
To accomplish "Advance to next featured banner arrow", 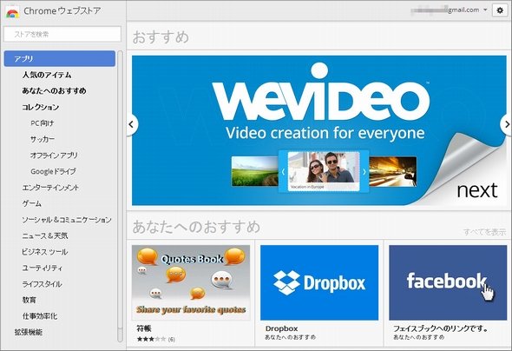I will (x=507, y=124).
